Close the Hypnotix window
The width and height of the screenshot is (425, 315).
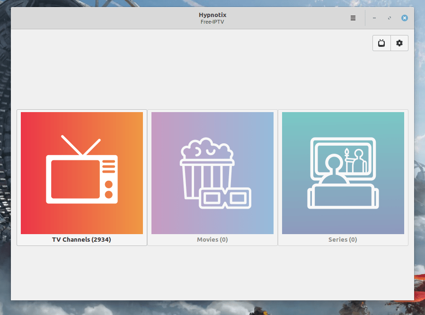404,18
